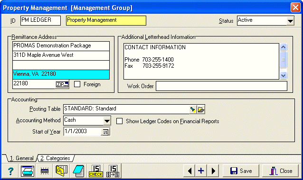Click the Fax 703-255-9172 line

tap(149, 66)
